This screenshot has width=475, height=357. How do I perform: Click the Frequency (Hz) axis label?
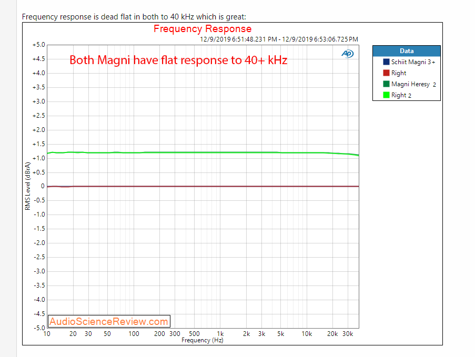pyautogui.click(x=203, y=340)
